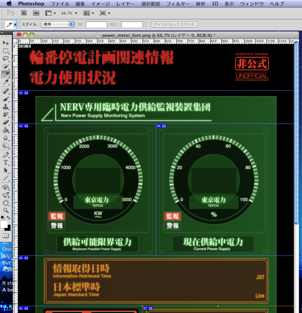Select the Dodge tool
The image size is (302, 313).
tap(5, 146)
